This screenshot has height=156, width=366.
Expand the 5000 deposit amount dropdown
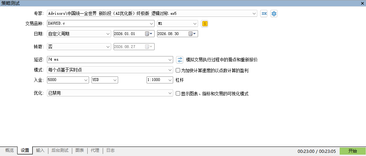pos(86,80)
